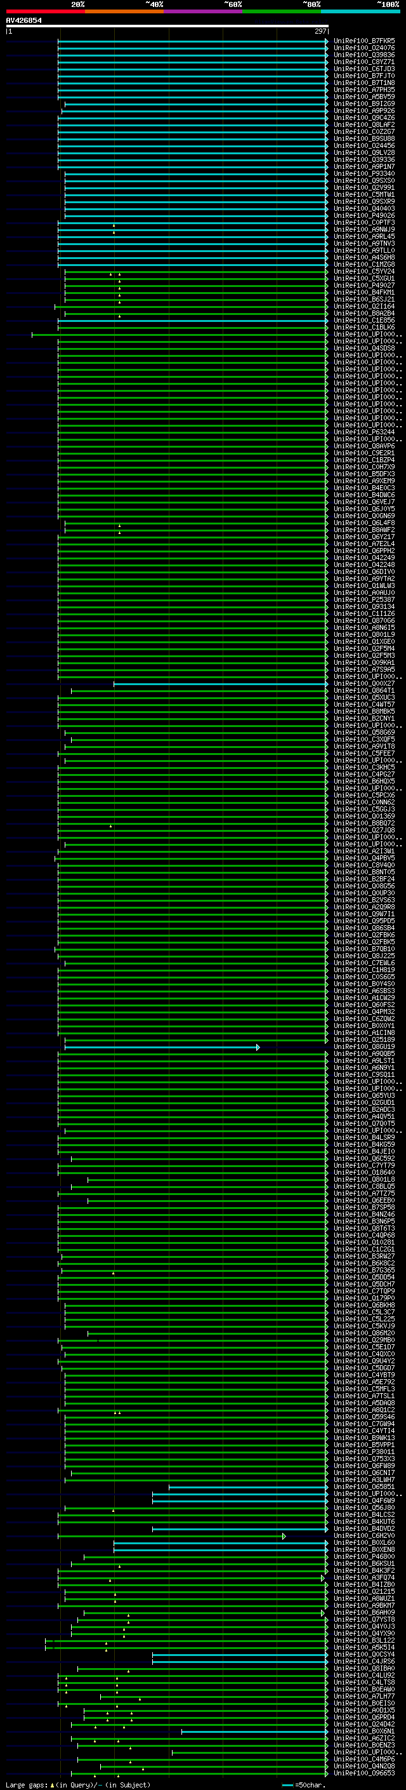Screen dimensions: 406x1790
Task: Click the UniRef100_Q01369 label
Action: [x=364, y=816]
